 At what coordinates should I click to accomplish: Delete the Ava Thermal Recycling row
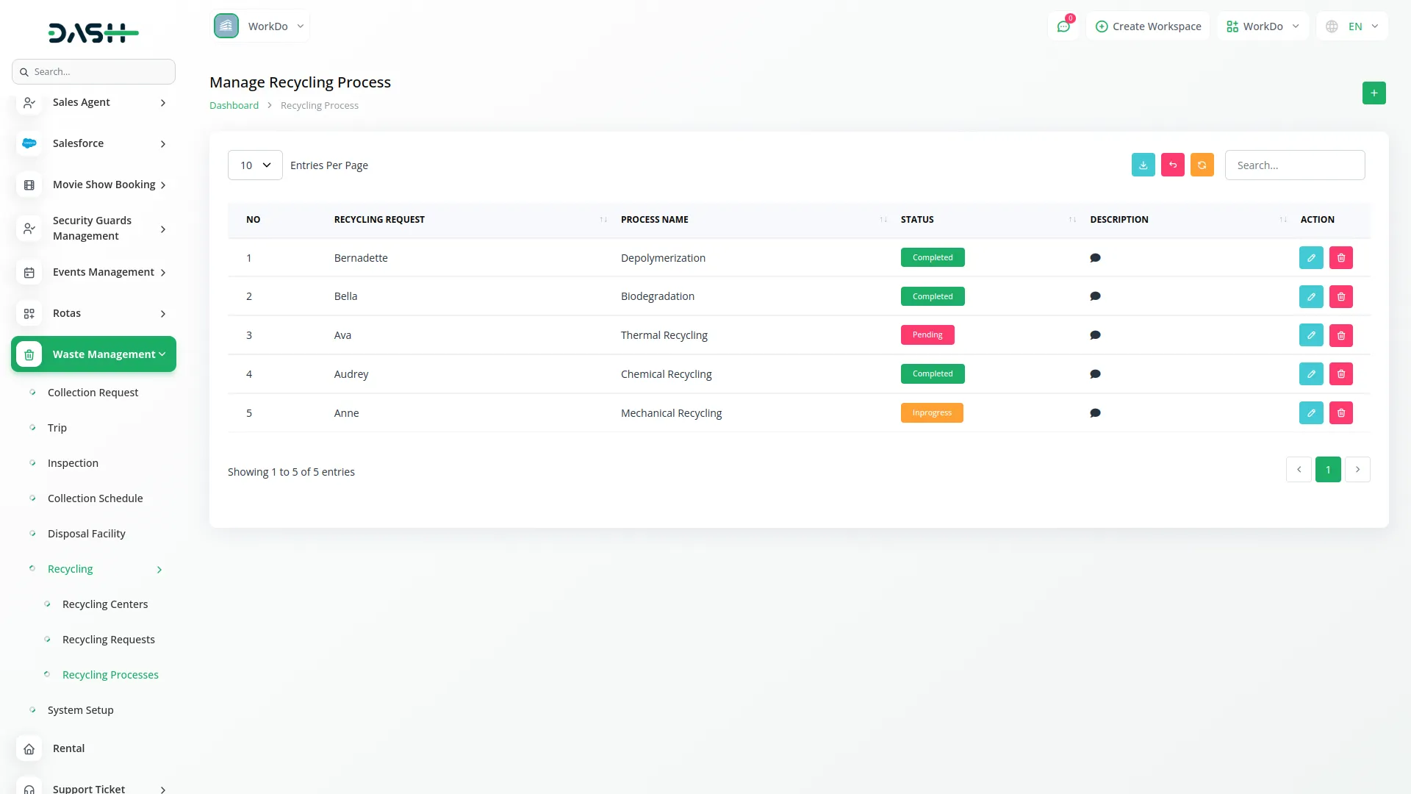pos(1340,335)
